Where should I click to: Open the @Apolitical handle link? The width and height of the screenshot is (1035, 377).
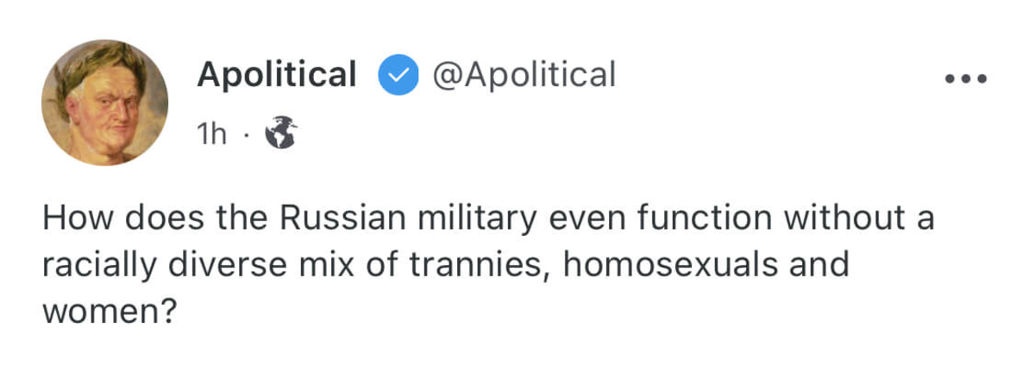[523, 76]
